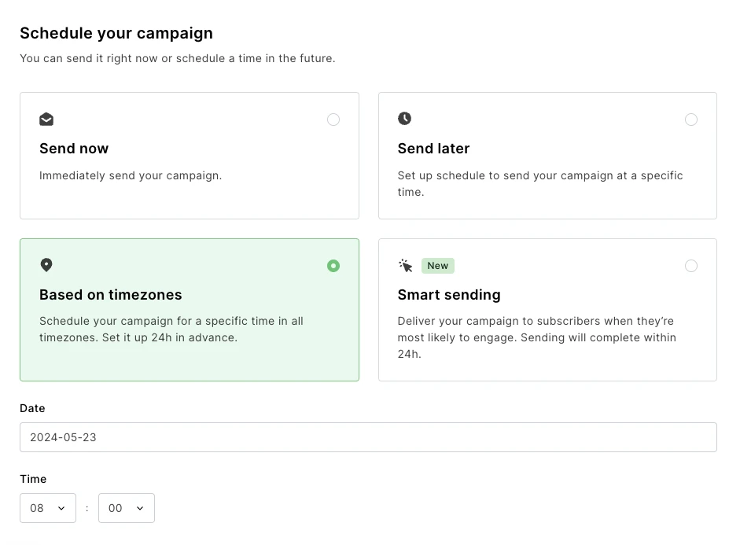Viewport: 740px width, 545px height.
Task: Click the clock icon for Send later
Action: point(404,119)
